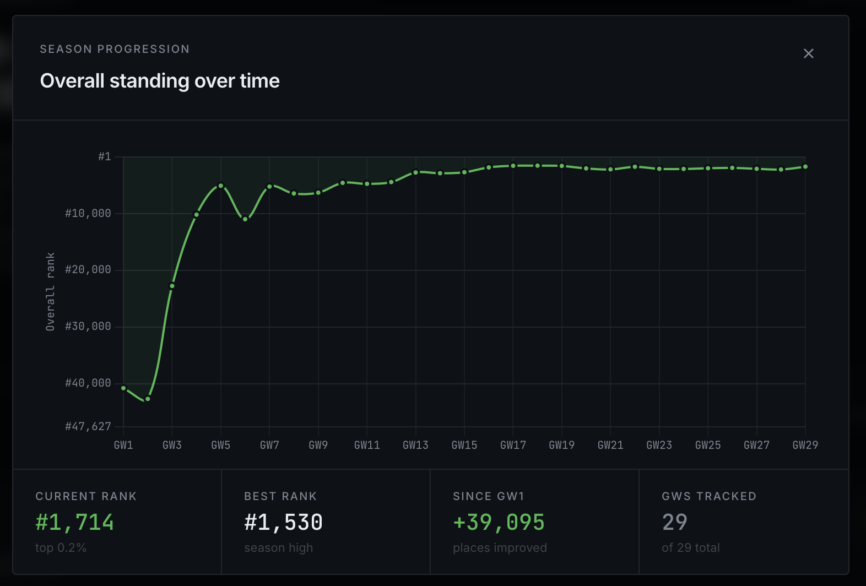Click the +39,095 places improved figure
Screen dimensions: 866x586
coord(499,522)
